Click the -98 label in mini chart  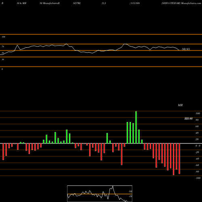tap(130, 191)
